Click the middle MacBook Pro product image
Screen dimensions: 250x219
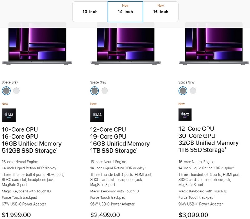click(125, 44)
